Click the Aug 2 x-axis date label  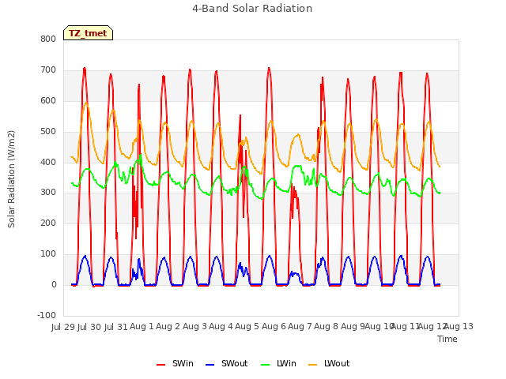(x=168, y=327)
